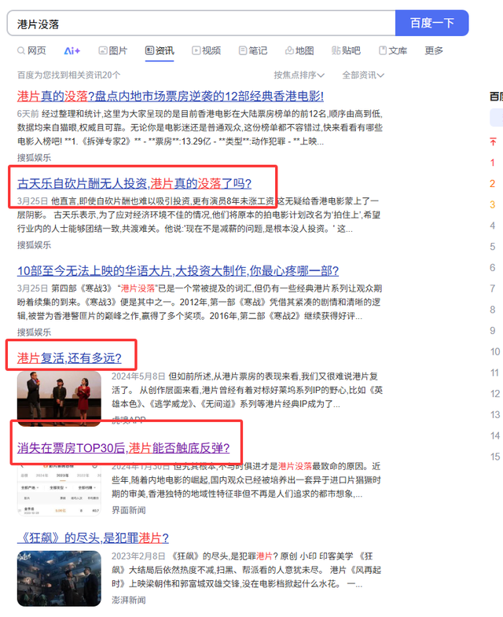The height and width of the screenshot is (617, 503).
Task: Open article 10部至今无法上映的华语大片
Action: coord(178,270)
